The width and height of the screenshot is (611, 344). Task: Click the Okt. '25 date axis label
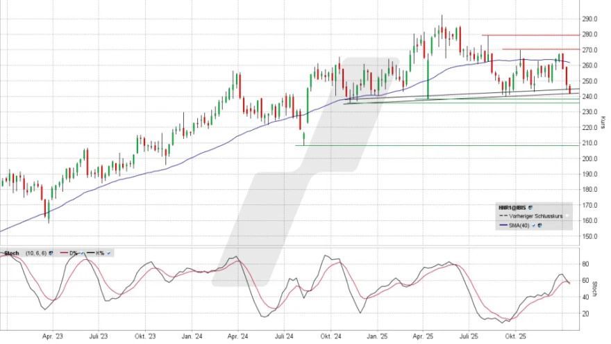pos(516,336)
